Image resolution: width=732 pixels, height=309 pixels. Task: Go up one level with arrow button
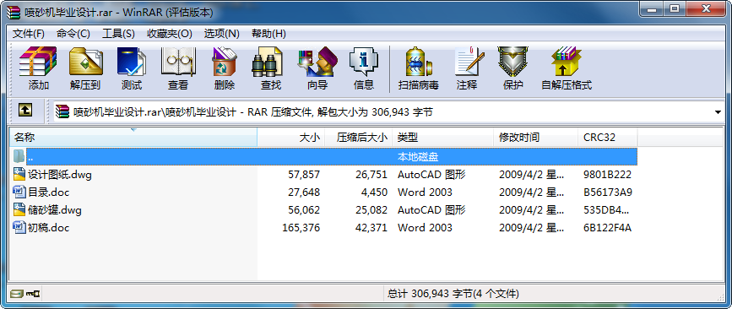[25, 111]
